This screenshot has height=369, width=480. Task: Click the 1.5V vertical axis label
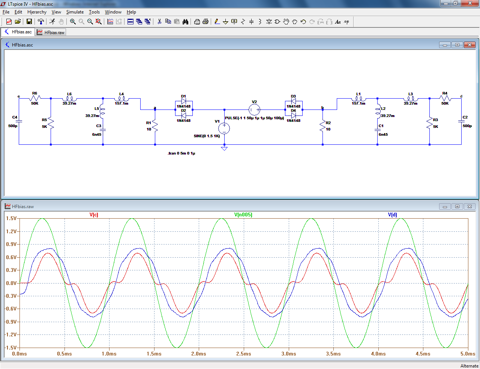coord(11,219)
